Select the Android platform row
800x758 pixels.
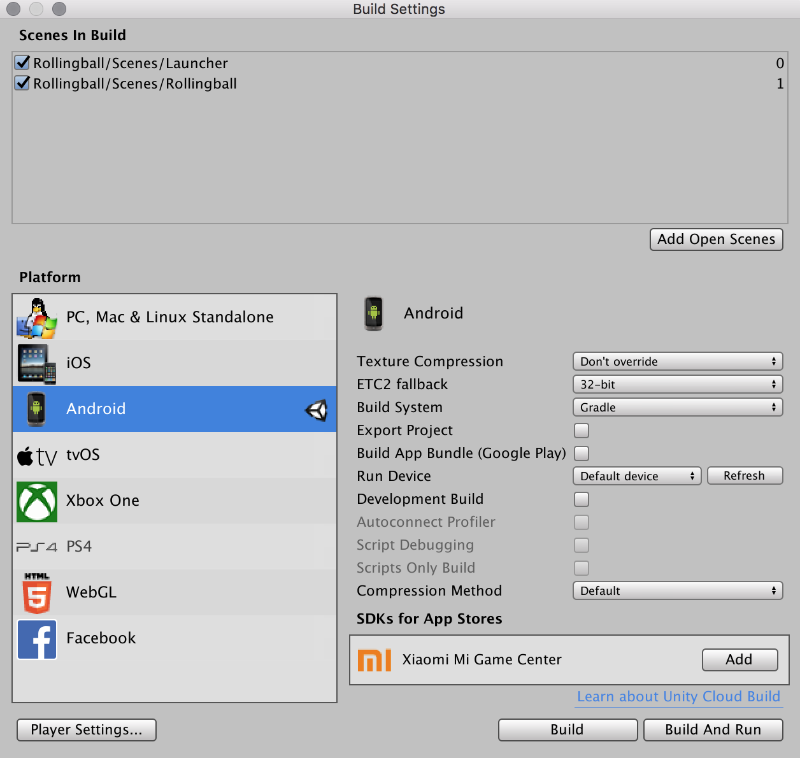pyautogui.click(x=175, y=409)
